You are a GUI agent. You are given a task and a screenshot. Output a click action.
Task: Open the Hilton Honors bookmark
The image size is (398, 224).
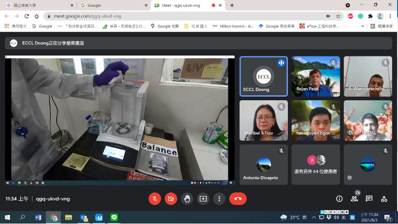pyautogui.click(x=233, y=26)
